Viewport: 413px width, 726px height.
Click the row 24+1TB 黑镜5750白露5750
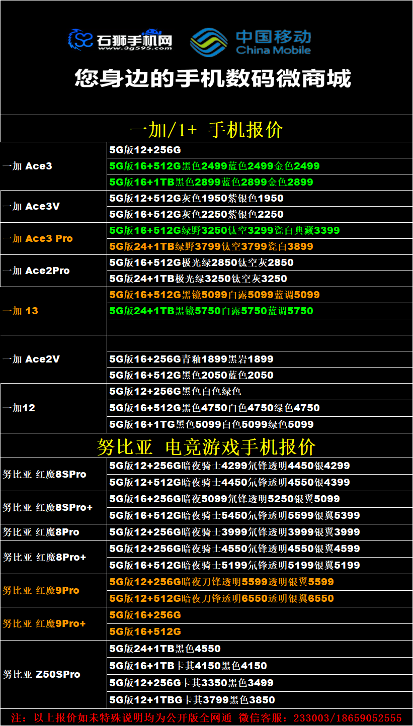(260, 311)
